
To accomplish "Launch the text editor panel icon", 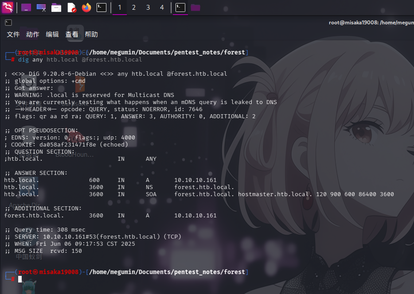I will click(71, 8).
